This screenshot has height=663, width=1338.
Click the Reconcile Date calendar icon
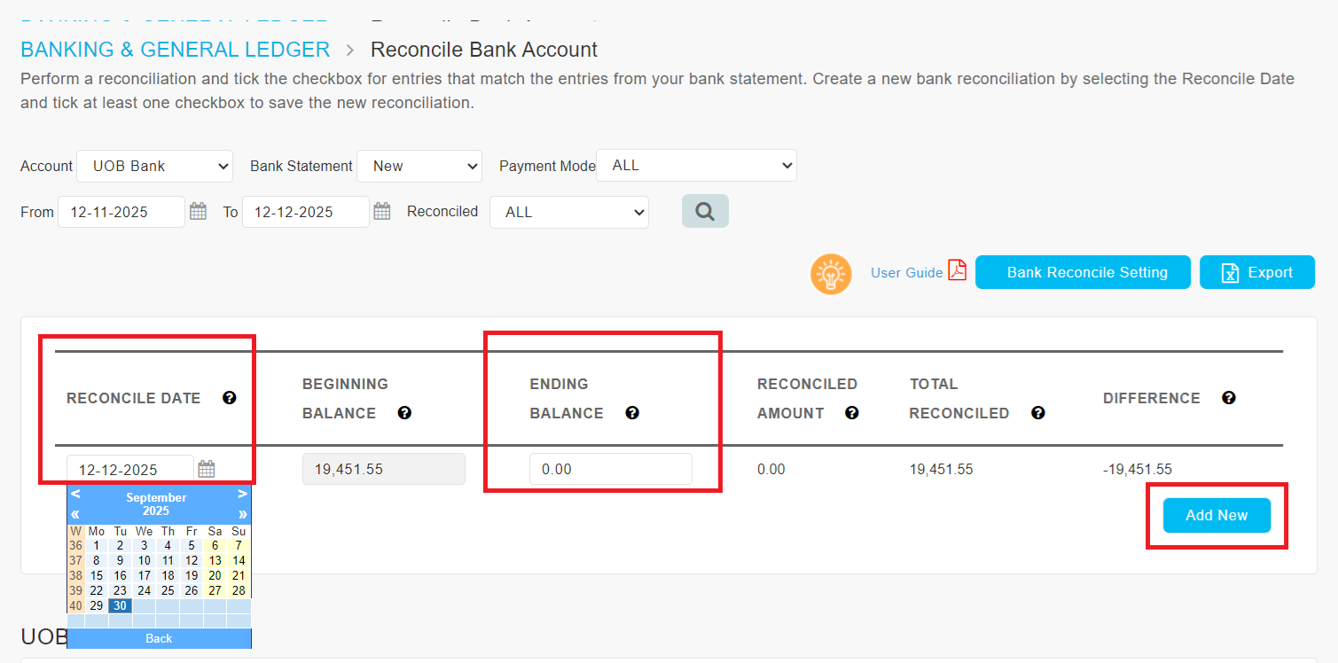(206, 470)
